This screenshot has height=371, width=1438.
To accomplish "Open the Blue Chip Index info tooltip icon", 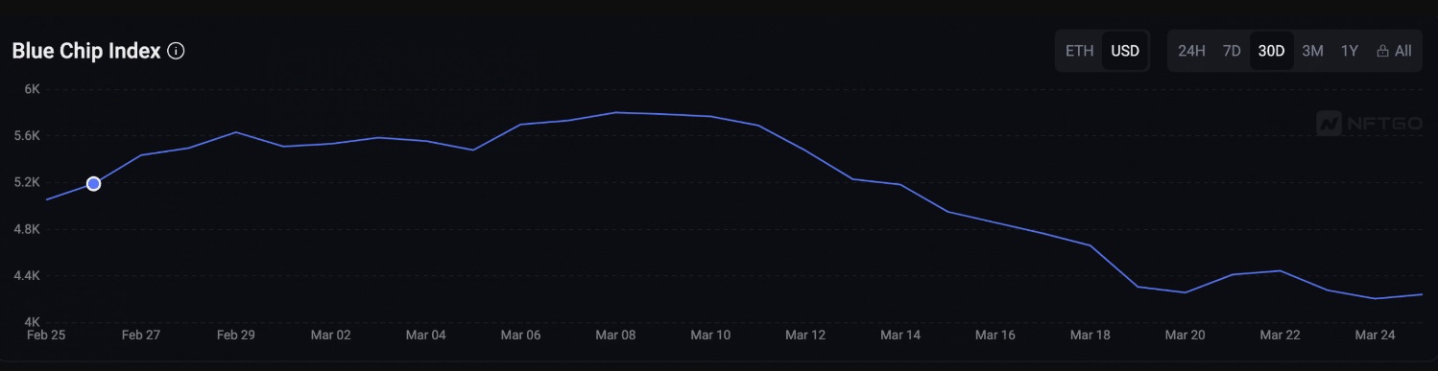I will tap(176, 52).
